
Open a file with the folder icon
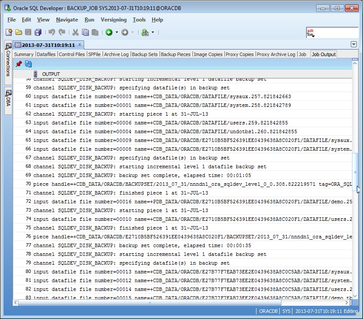click(x=18, y=32)
